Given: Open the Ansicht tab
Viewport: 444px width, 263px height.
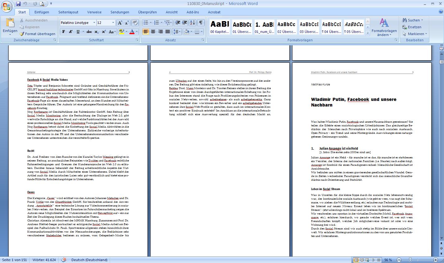Looking at the screenshot, I should 172,12.
